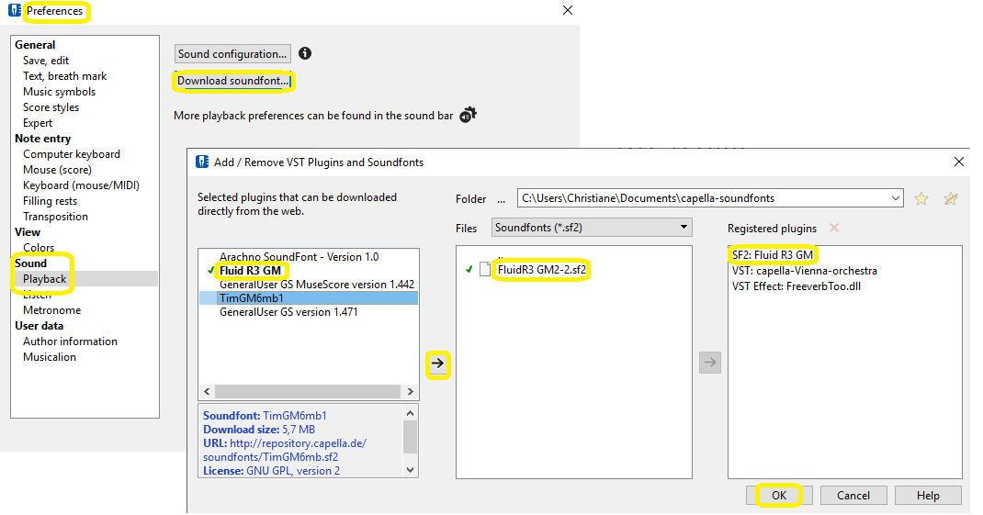Select Colors under View

pyautogui.click(x=39, y=248)
